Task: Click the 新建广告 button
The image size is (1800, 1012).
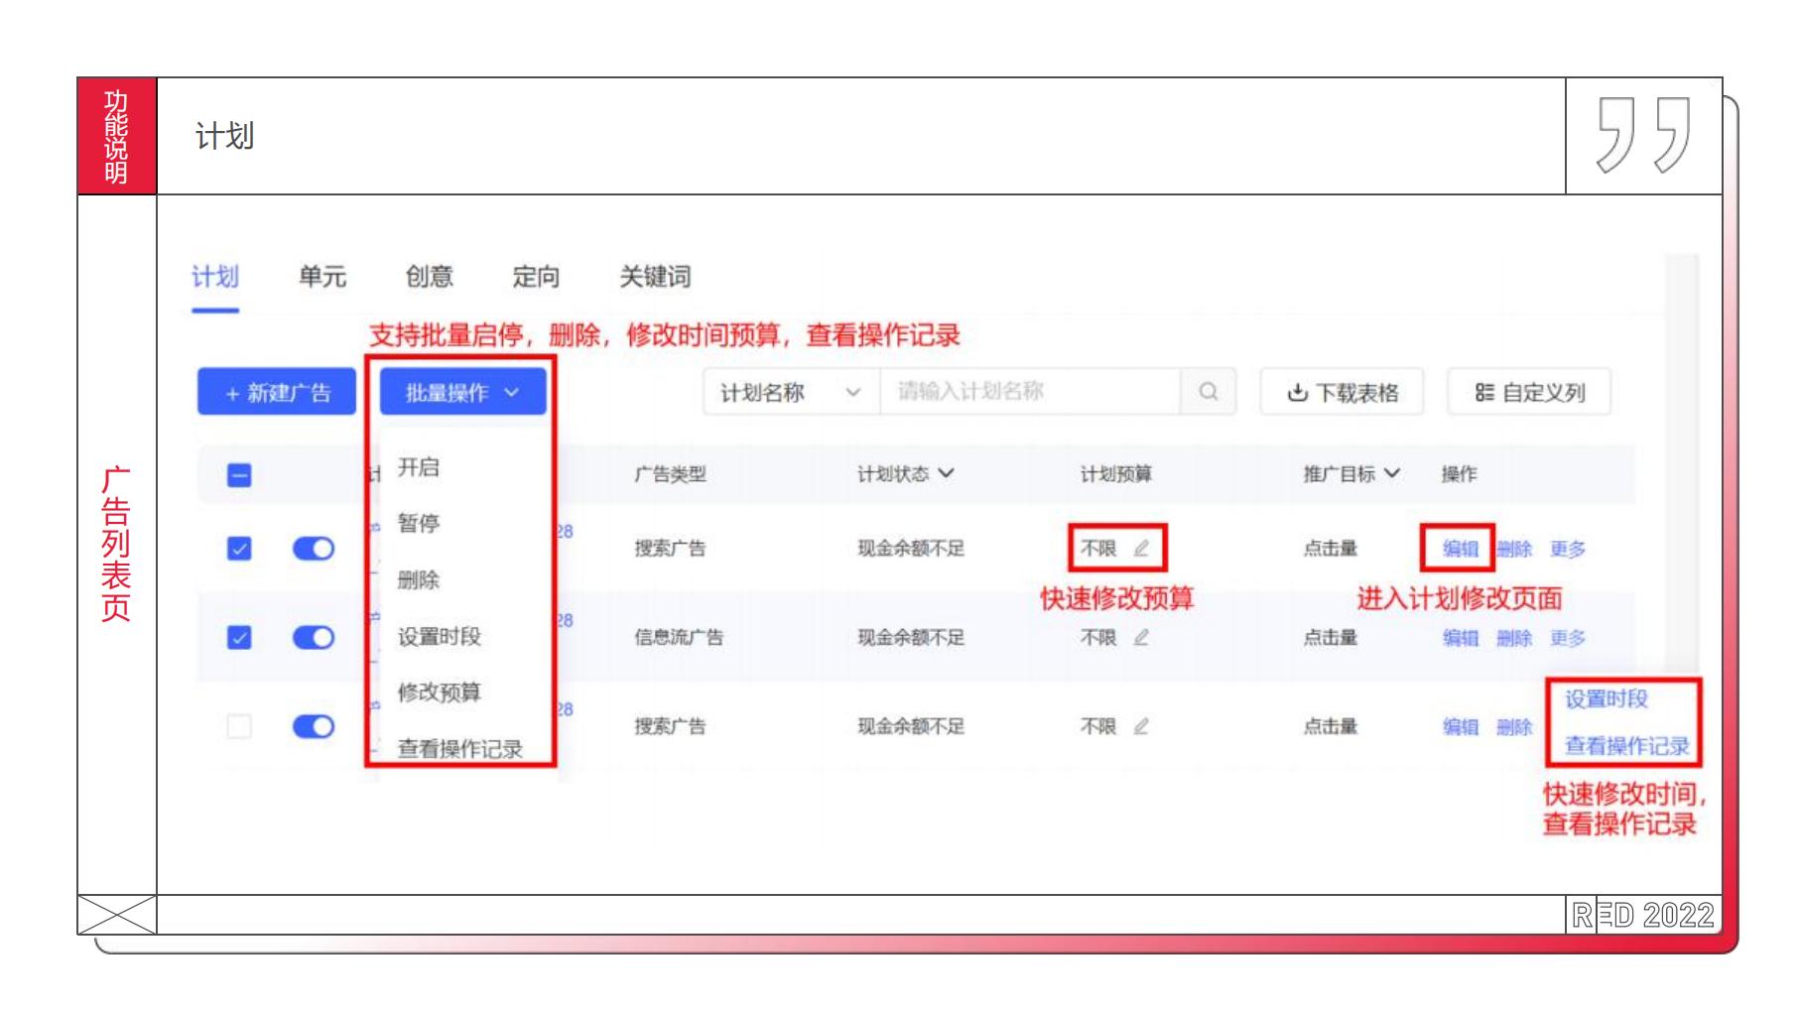Action: click(x=277, y=393)
